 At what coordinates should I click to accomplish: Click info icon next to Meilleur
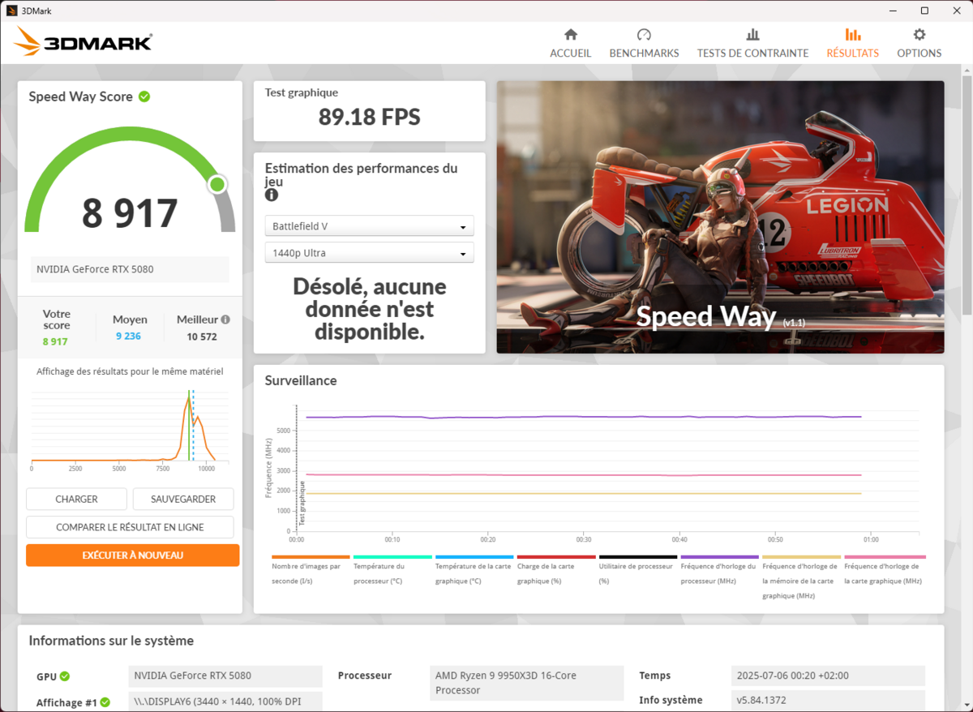[x=225, y=320]
